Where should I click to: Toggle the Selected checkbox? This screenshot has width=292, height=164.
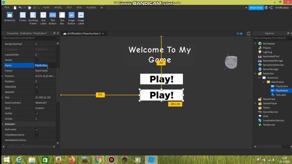[37, 92]
